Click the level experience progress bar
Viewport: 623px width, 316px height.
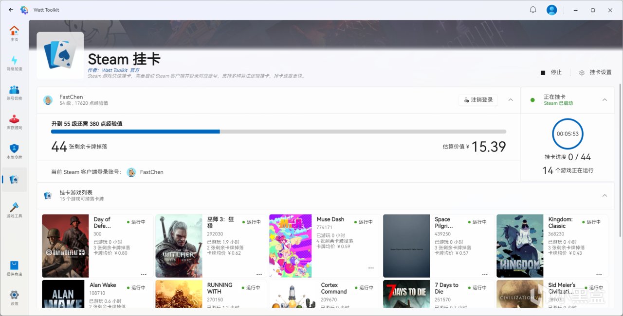pyautogui.click(x=278, y=132)
